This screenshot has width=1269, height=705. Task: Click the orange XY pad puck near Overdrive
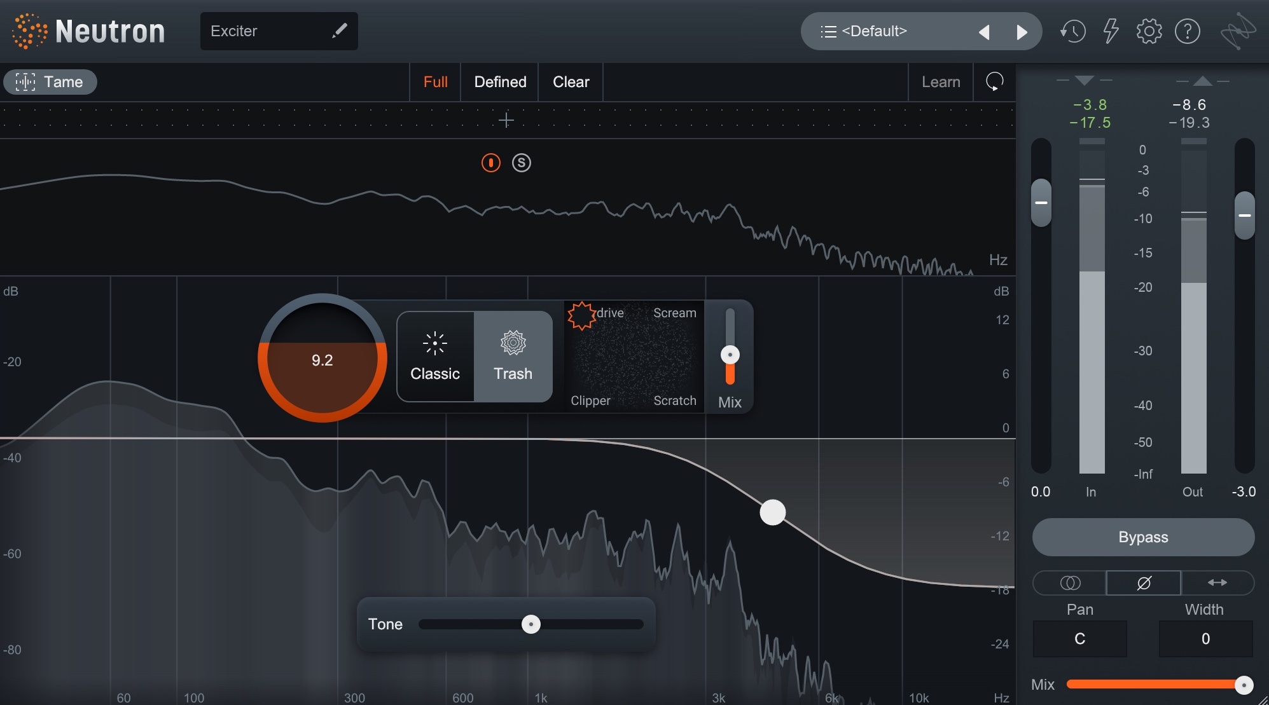pyautogui.click(x=581, y=315)
